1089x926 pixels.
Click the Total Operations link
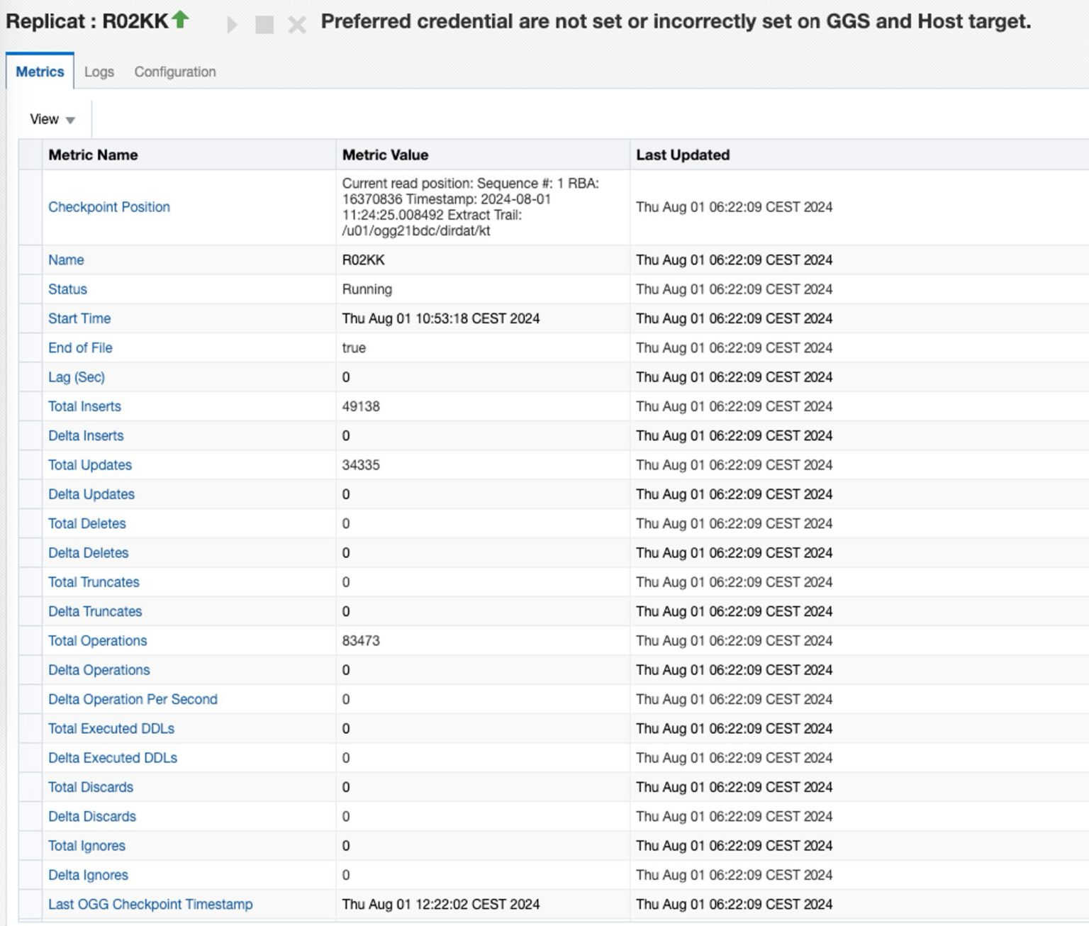[x=97, y=641]
